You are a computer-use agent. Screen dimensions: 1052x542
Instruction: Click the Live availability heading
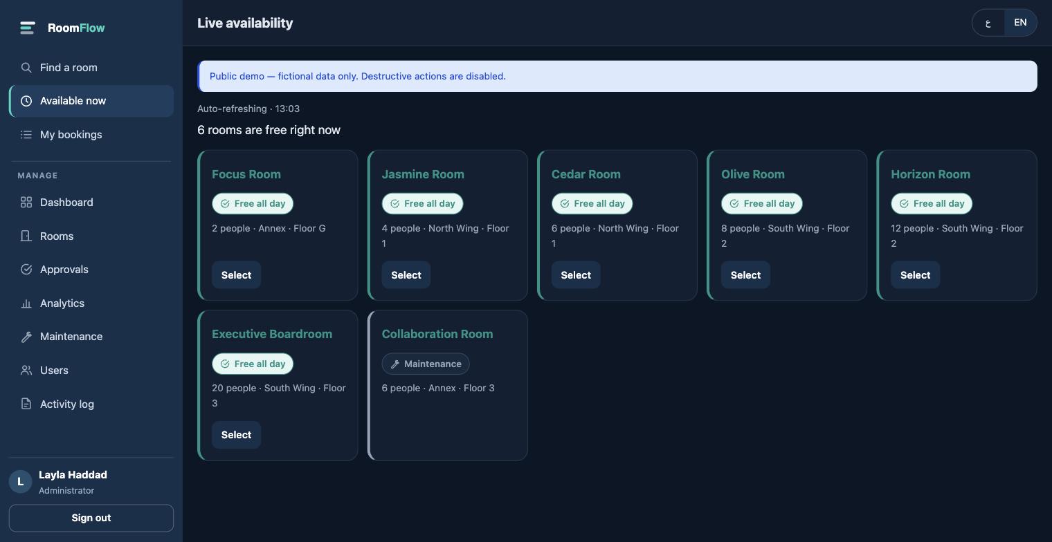click(x=245, y=23)
